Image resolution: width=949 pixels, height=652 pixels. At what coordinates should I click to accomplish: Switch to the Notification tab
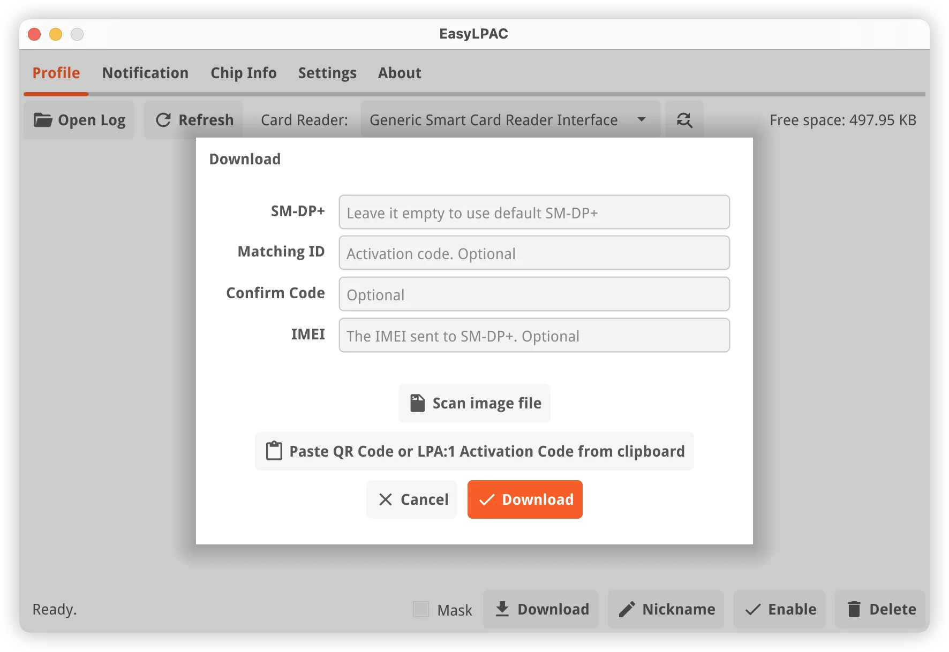tap(145, 73)
